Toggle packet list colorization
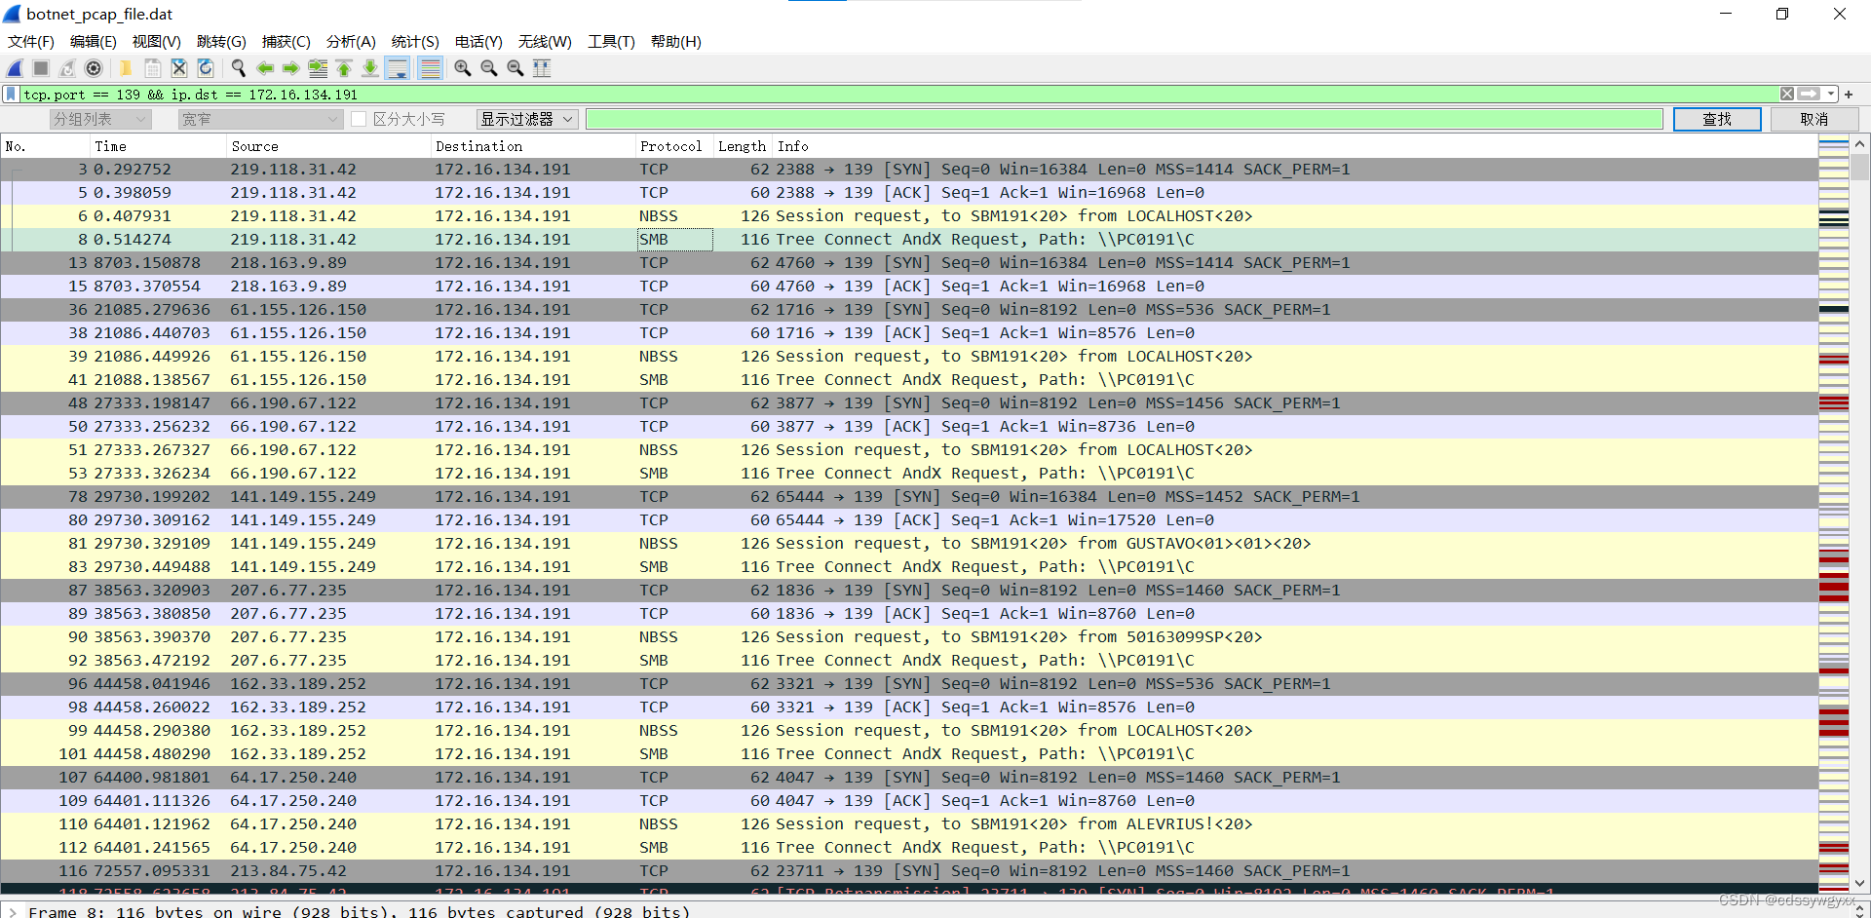Screen dimensions: 1871x918 (430, 68)
